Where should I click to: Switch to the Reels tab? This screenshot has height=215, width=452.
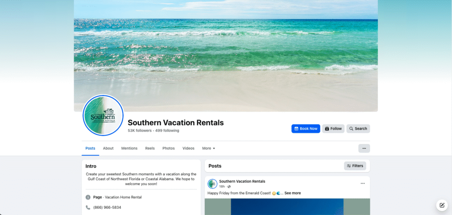(x=150, y=148)
